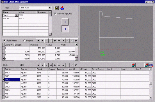Select the Roll Corners radio button

click(4, 41)
